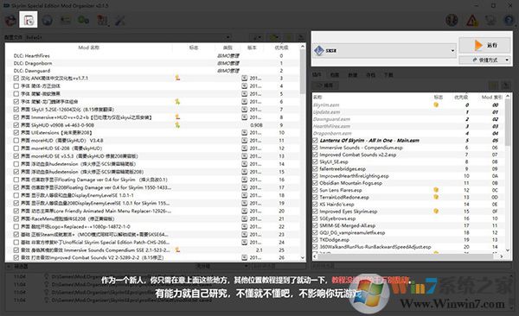519x316 pixels.
Task: Expand the profile selection combo box
Action: point(128,37)
